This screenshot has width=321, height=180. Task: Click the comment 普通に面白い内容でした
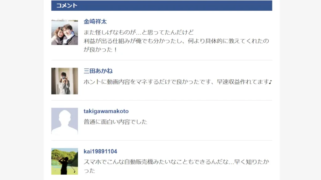point(115,122)
